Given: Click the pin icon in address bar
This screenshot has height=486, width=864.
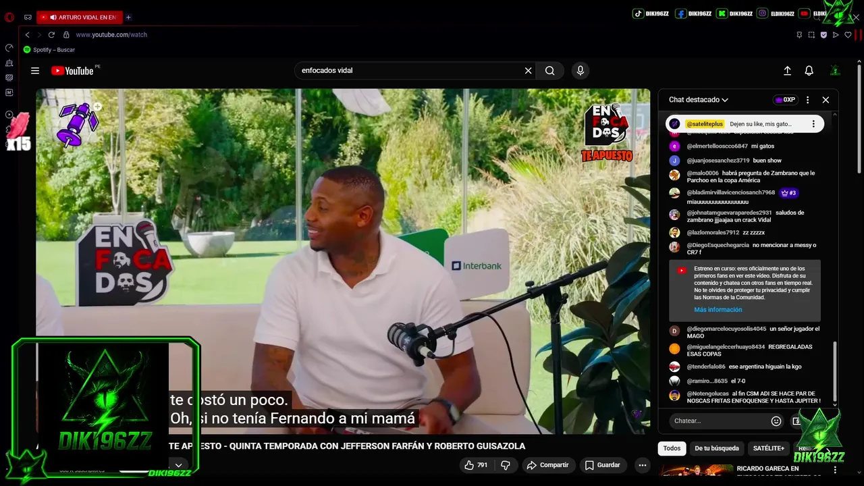Looking at the screenshot, I should point(799,34).
